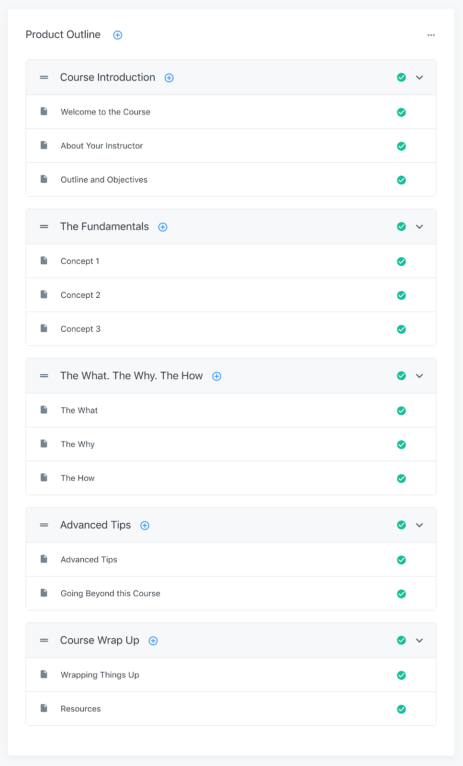463x766 pixels.
Task: Add a lesson to Course Wrap Up
Action: tap(153, 641)
